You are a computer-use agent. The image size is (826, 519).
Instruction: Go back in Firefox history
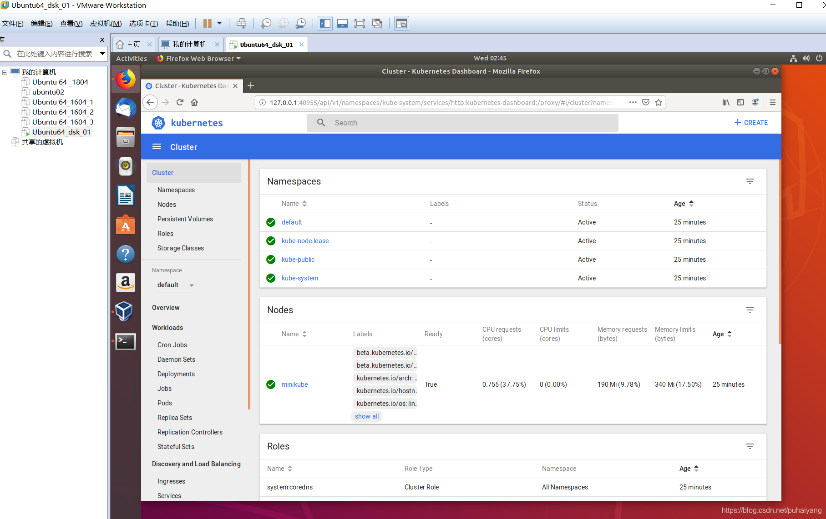click(150, 102)
